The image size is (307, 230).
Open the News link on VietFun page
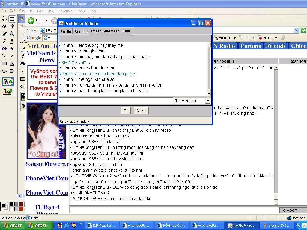[x=47, y=60]
